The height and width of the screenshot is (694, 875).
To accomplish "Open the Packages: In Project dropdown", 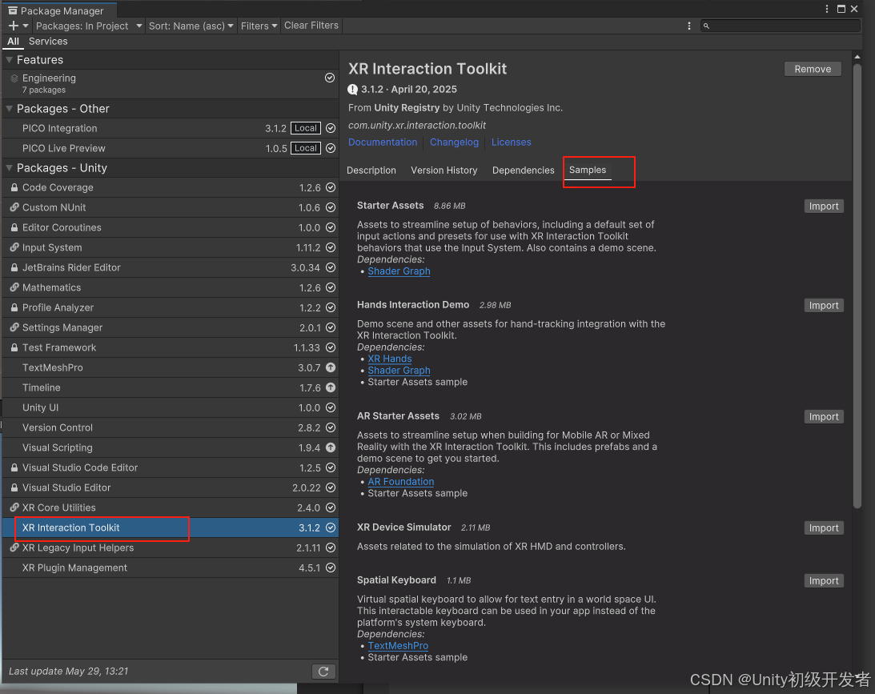I will (89, 26).
